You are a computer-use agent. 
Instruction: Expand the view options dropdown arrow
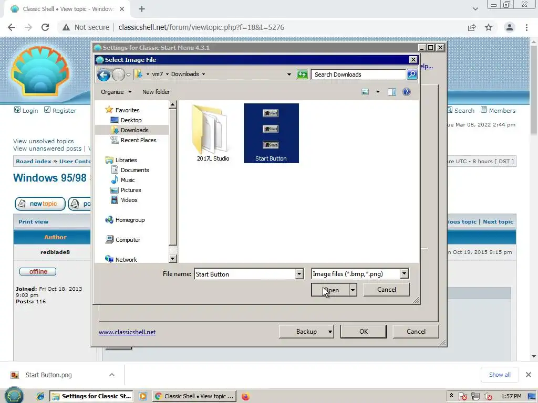(x=378, y=92)
